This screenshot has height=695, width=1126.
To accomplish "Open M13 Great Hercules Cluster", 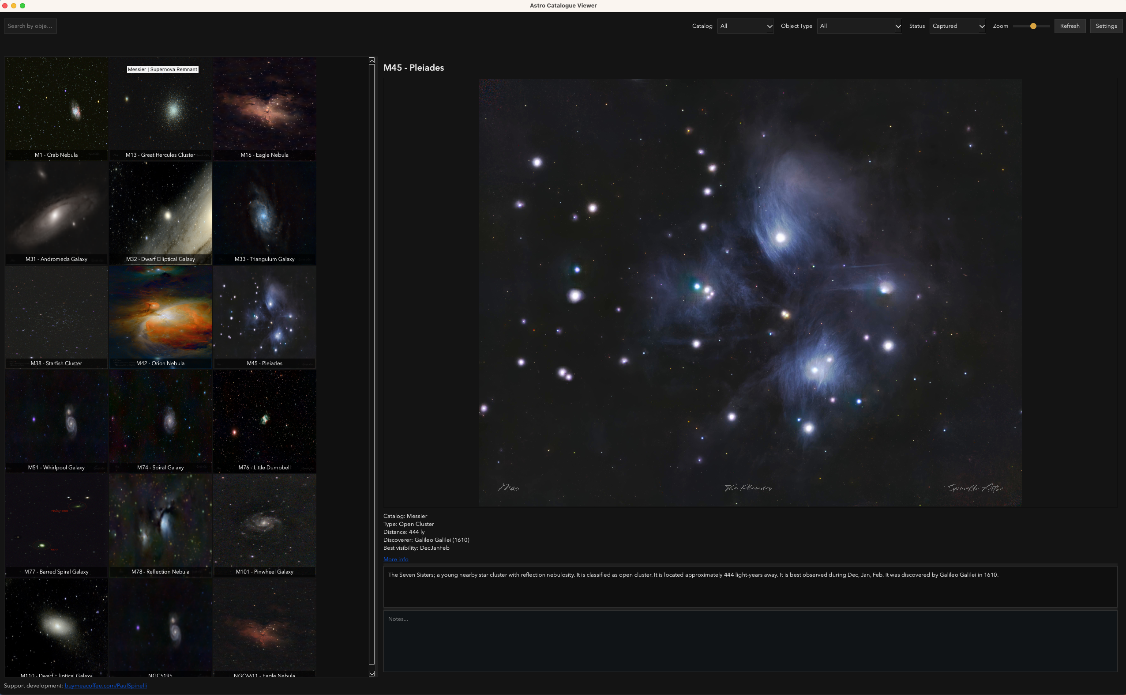I will tap(160, 110).
